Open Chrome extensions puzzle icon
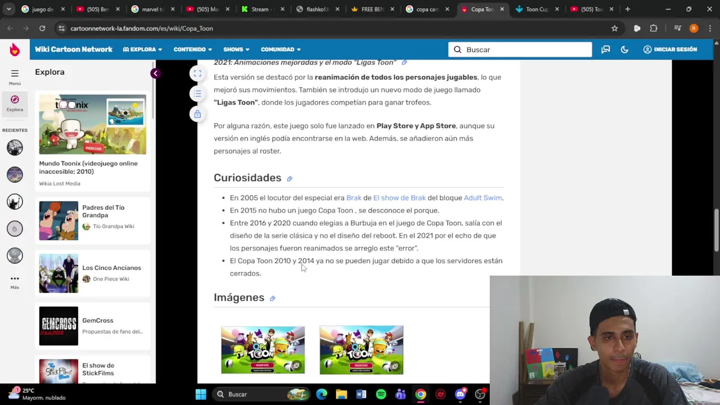 pyautogui.click(x=654, y=28)
